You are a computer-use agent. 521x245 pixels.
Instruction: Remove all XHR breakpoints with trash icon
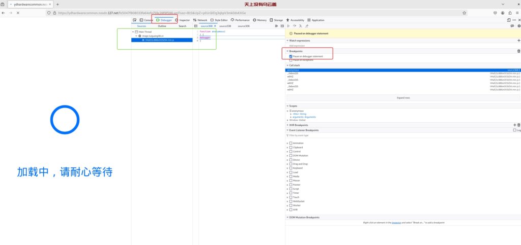click(x=518, y=125)
